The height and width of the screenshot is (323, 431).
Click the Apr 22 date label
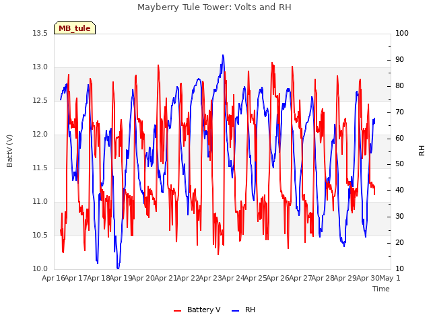tap(188, 278)
